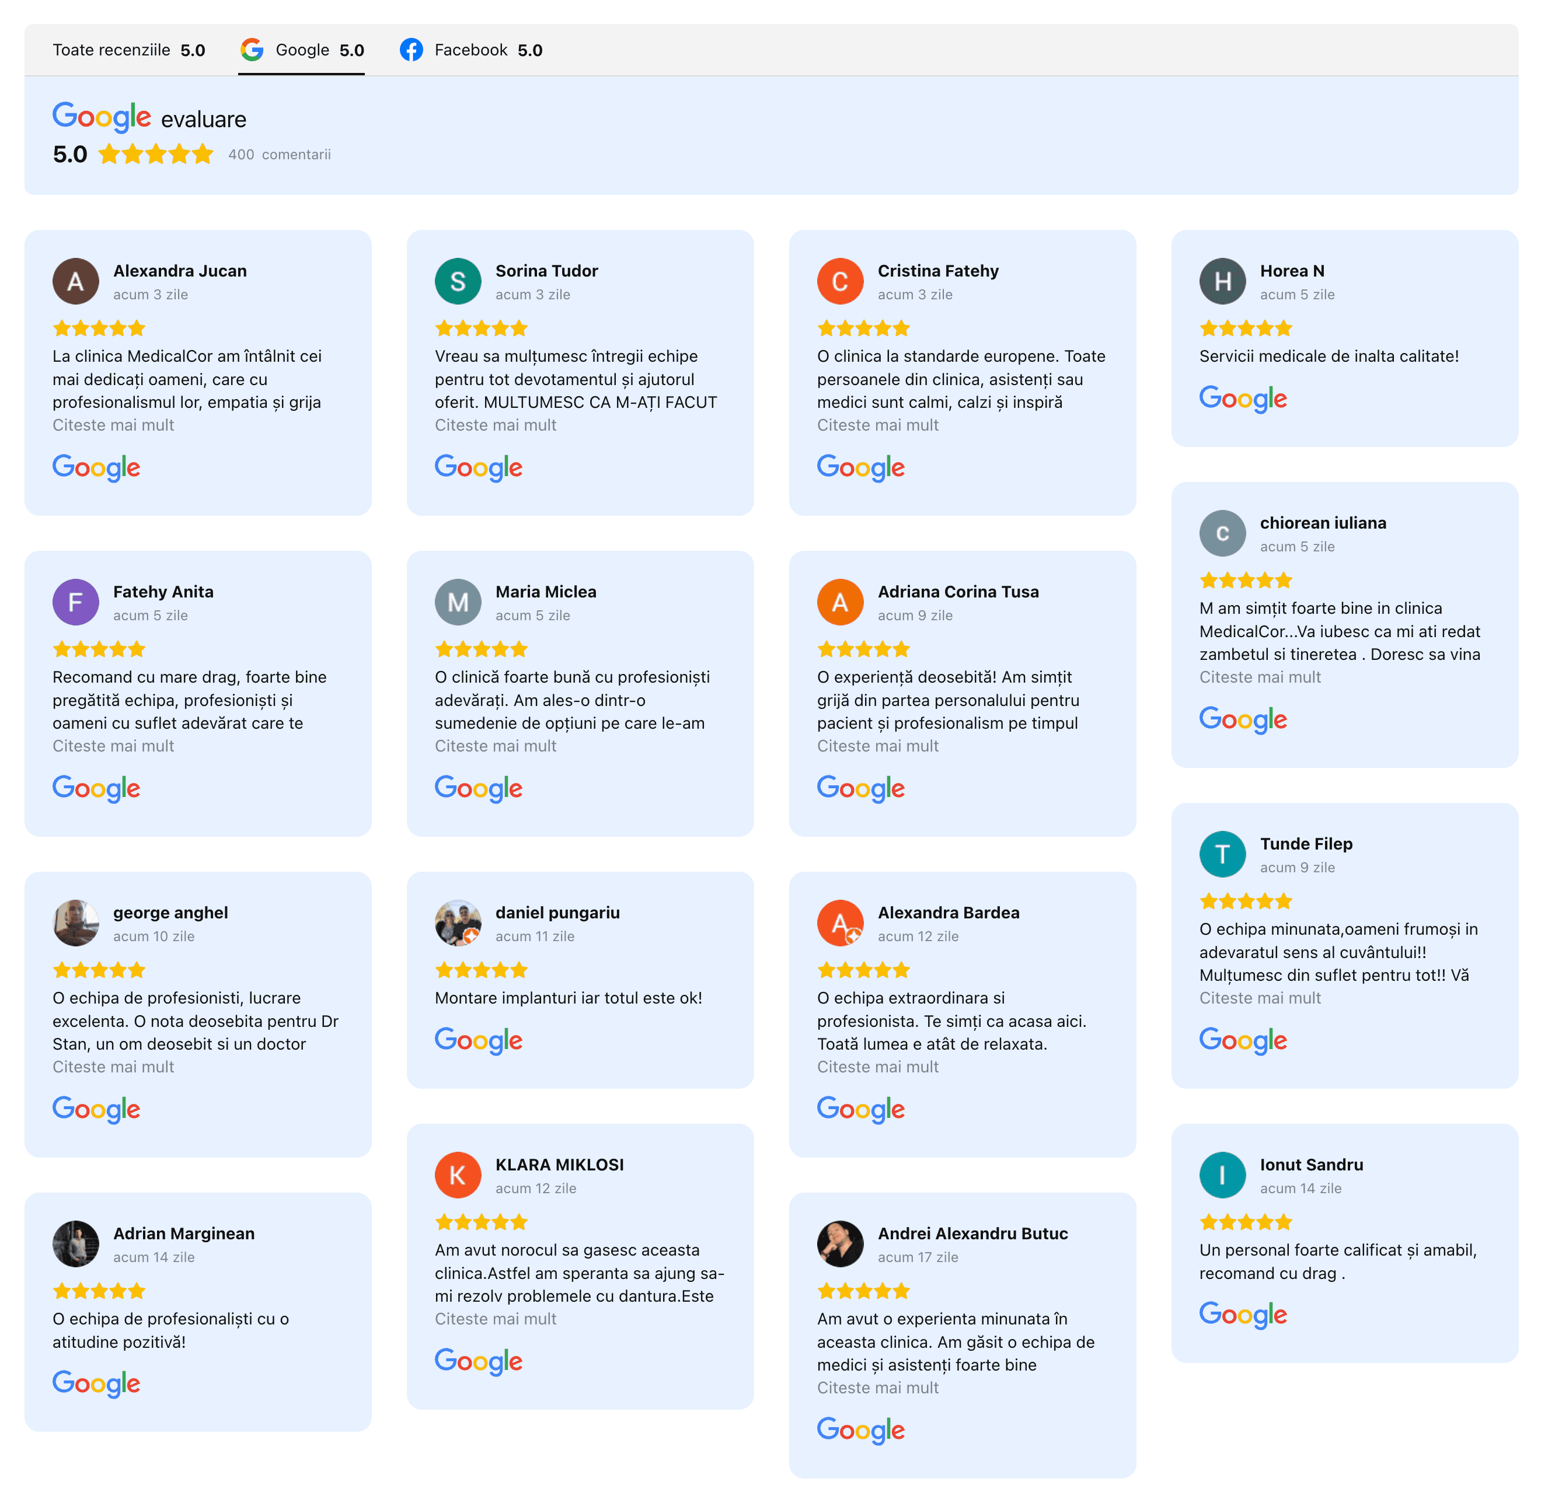1548x1489 pixels.
Task: Open Andrei Alexandru Butuc's profile photo
Action: pyautogui.click(x=841, y=1245)
